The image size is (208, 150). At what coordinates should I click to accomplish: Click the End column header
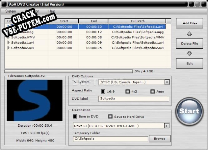tap(93, 21)
